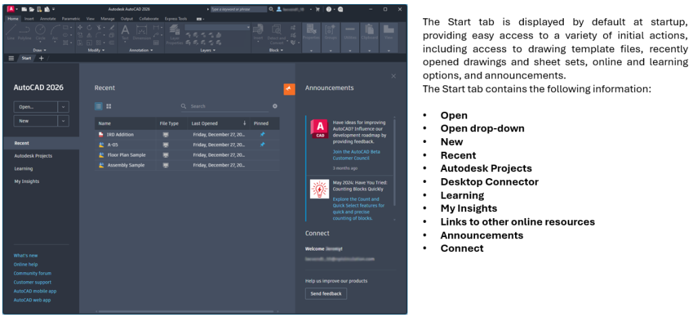
Task: Click the recent files Search field
Action: click(x=227, y=106)
